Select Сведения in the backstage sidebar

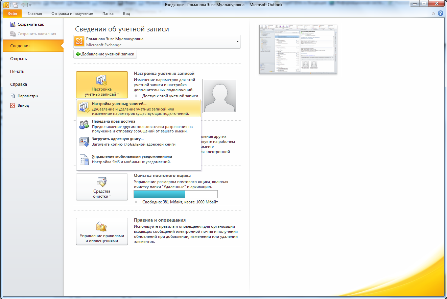pyautogui.click(x=33, y=46)
